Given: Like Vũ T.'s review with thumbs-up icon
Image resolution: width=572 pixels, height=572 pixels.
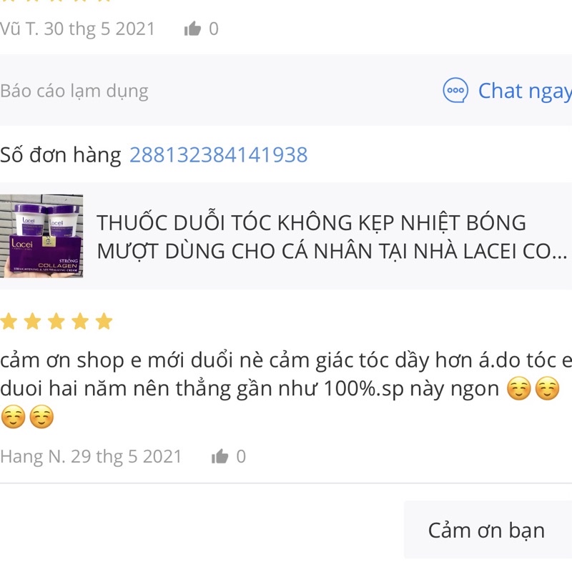Looking at the screenshot, I should coord(192,29).
